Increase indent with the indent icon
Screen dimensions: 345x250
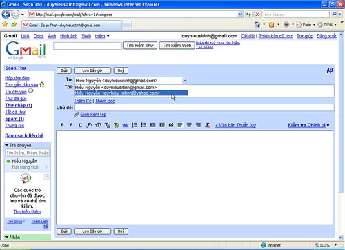(162, 125)
